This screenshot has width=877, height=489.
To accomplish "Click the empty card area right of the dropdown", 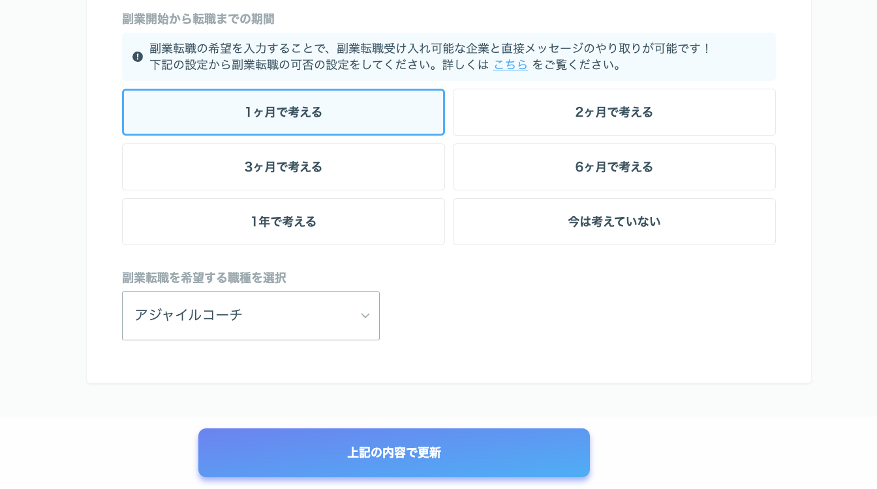I will pyautogui.click(x=587, y=316).
